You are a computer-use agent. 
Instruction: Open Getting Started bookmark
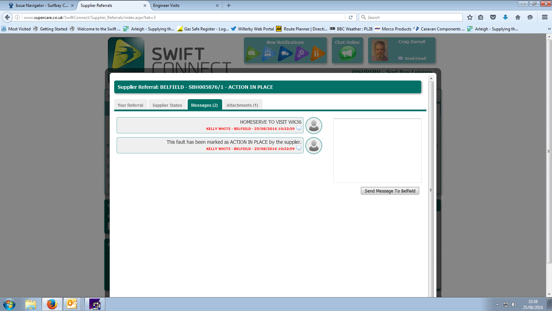50,29
